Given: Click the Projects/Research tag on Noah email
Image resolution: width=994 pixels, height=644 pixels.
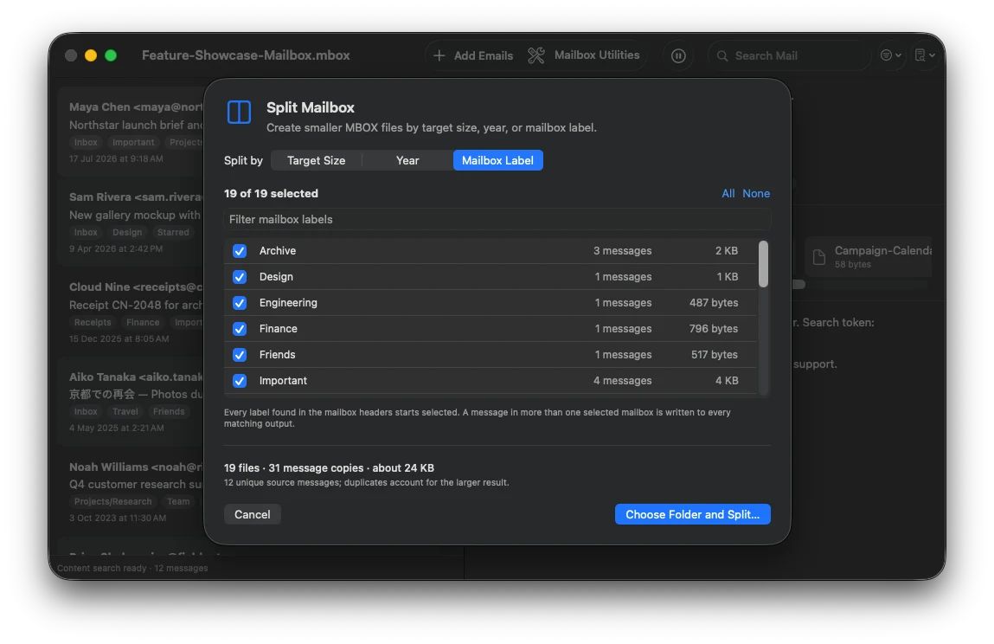Looking at the screenshot, I should click(x=112, y=502).
